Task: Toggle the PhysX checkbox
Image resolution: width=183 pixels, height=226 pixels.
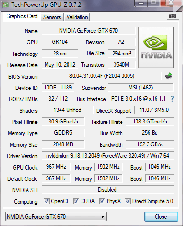Action: point(102,201)
